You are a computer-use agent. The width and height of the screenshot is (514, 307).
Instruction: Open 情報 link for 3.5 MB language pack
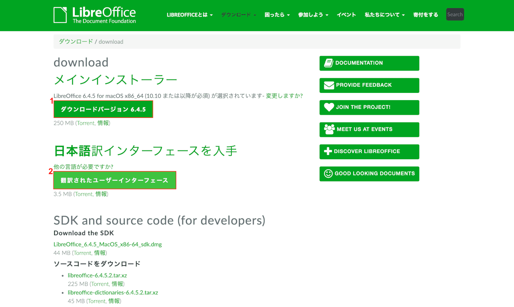(101, 194)
